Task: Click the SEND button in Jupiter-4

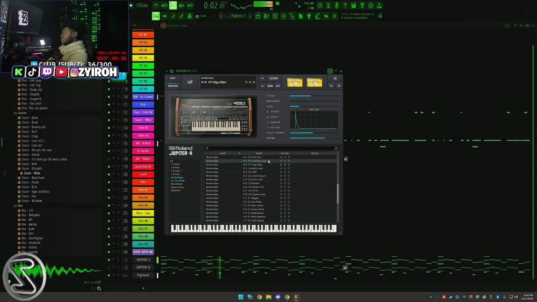Action: 270,86
